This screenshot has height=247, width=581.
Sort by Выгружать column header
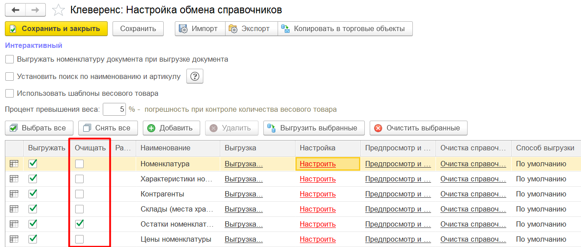pyautogui.click(x=46, y=148)
